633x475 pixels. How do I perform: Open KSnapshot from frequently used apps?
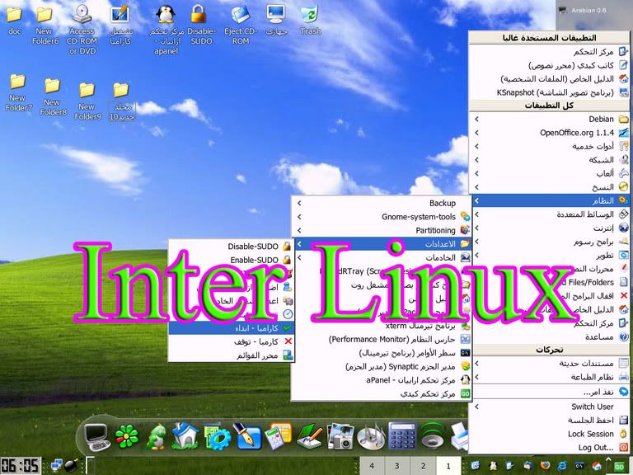click(x=551, y=92)
